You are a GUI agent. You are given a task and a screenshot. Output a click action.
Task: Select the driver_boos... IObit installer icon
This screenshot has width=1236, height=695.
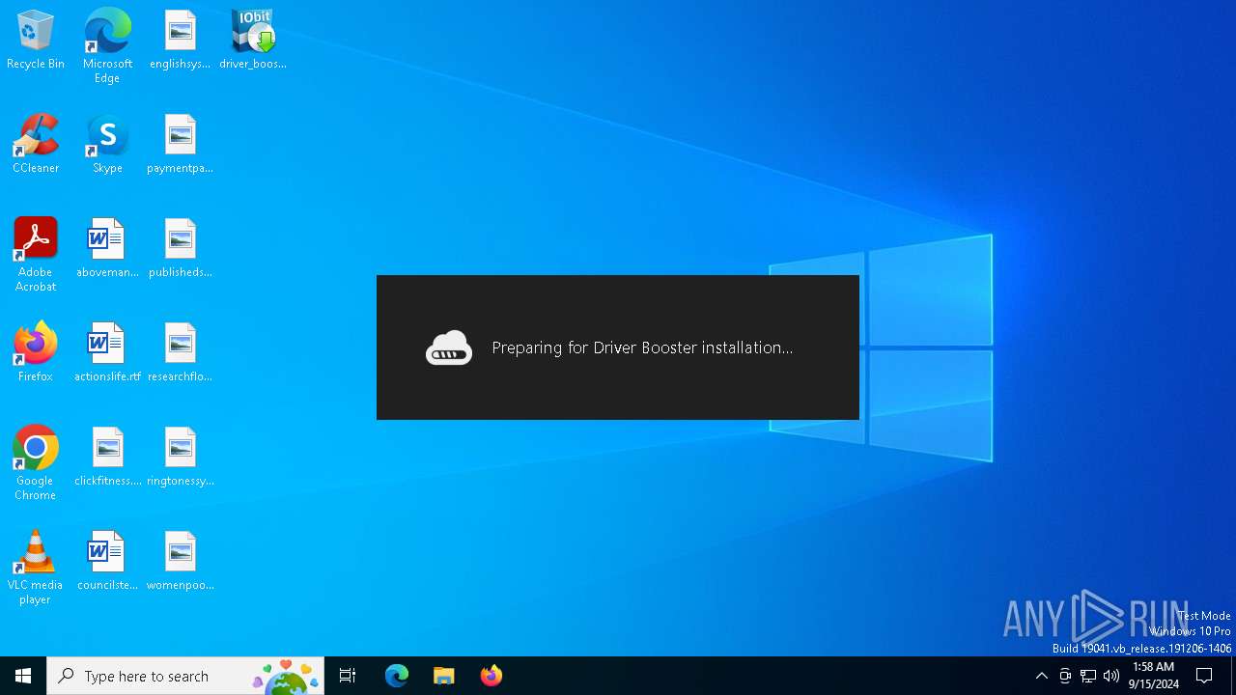coord(253,41)
